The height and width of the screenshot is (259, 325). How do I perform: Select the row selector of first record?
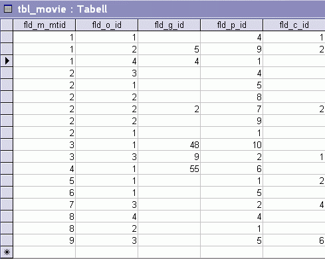7,37
